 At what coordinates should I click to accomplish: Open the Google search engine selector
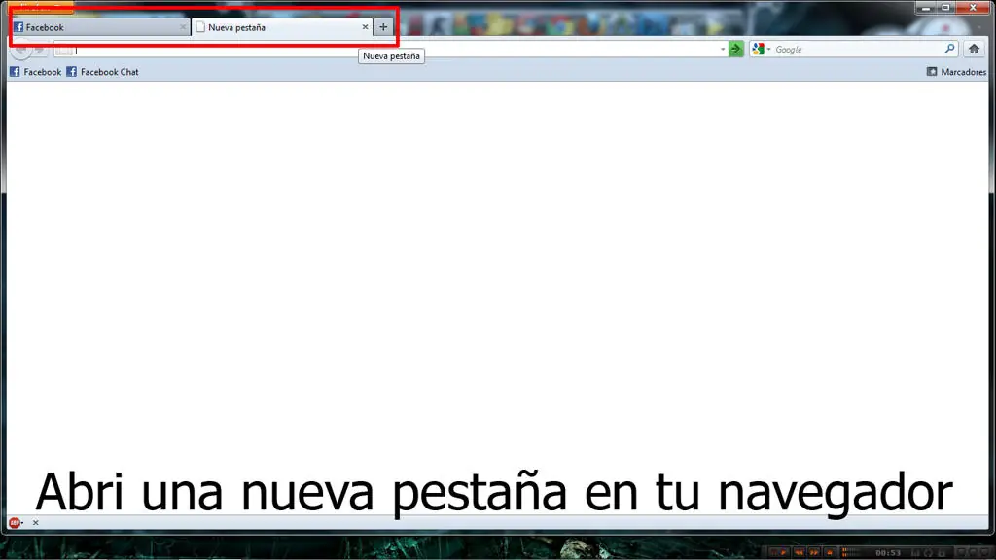pyautogui.click(x=761, y=49)
